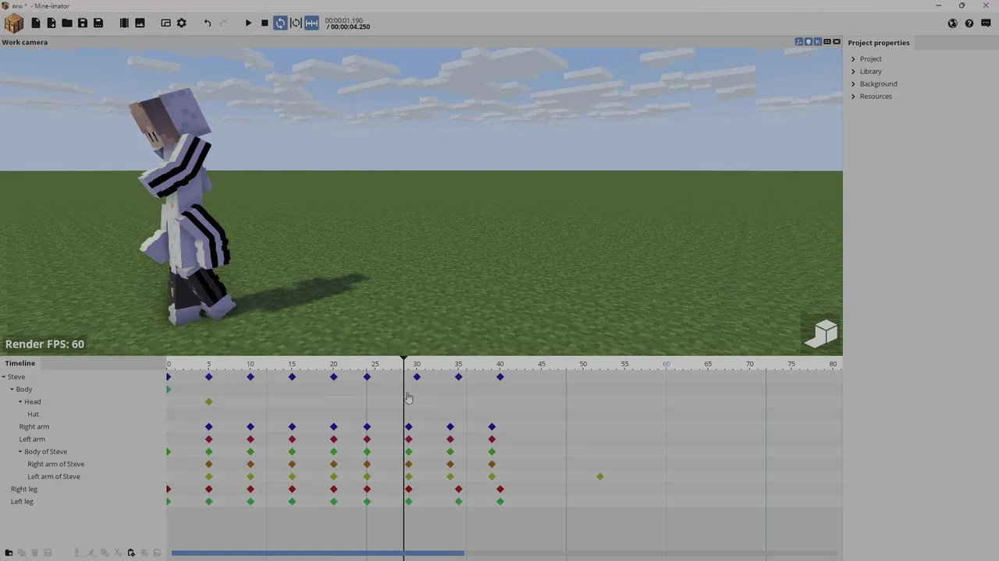999x561 pixels.
Task: Click the duplicate timeline icon
Action: (x=22, y=552)
